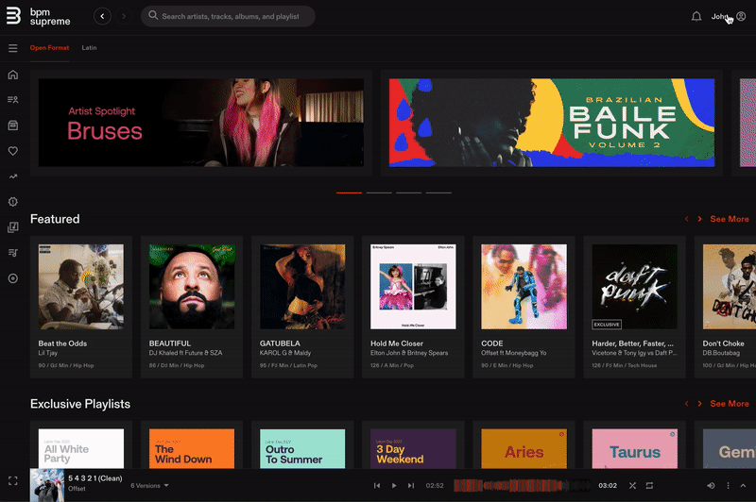756x502 pixels.
Task: Open the artists list sidebar icon
Action: tap(13, 100)
